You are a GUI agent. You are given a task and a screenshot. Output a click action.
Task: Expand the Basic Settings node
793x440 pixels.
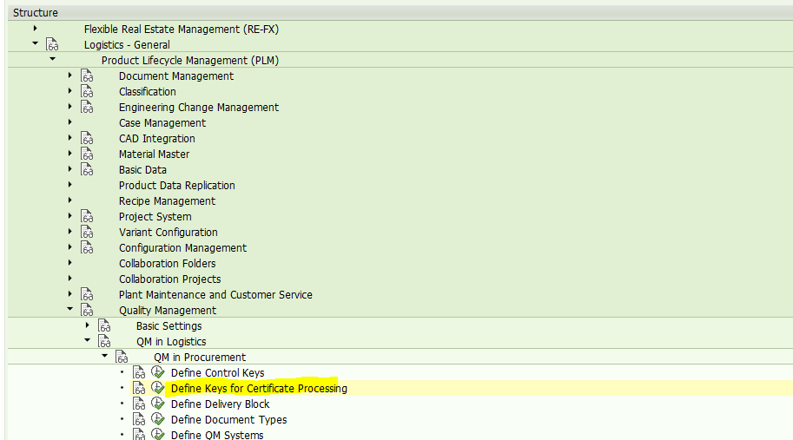pyautogui.click(x=88, y=326)
